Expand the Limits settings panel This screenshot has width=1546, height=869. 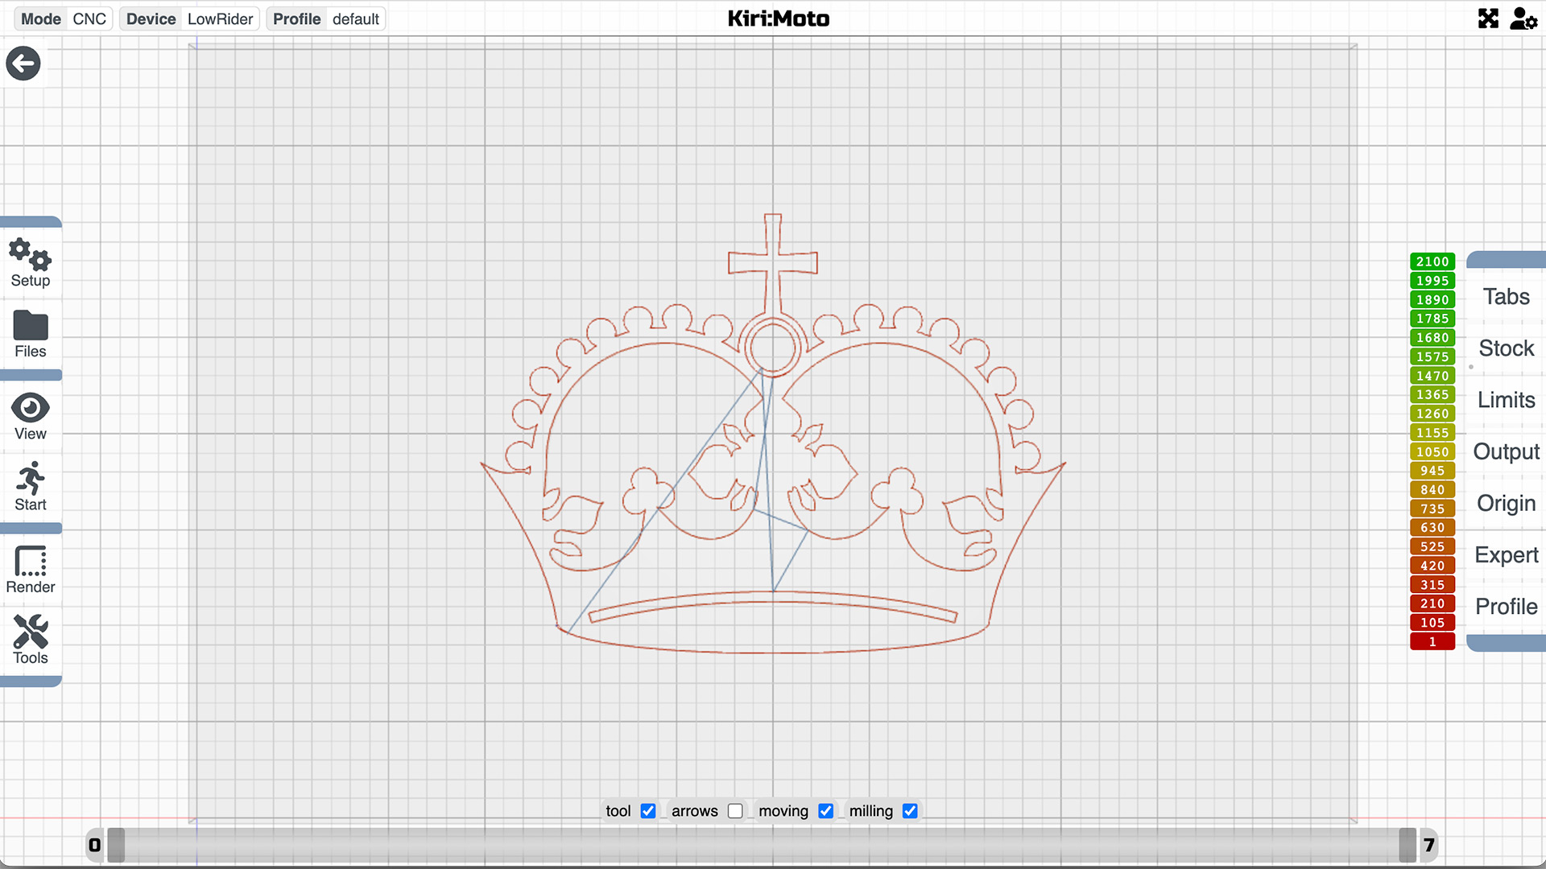[1505, 400]
